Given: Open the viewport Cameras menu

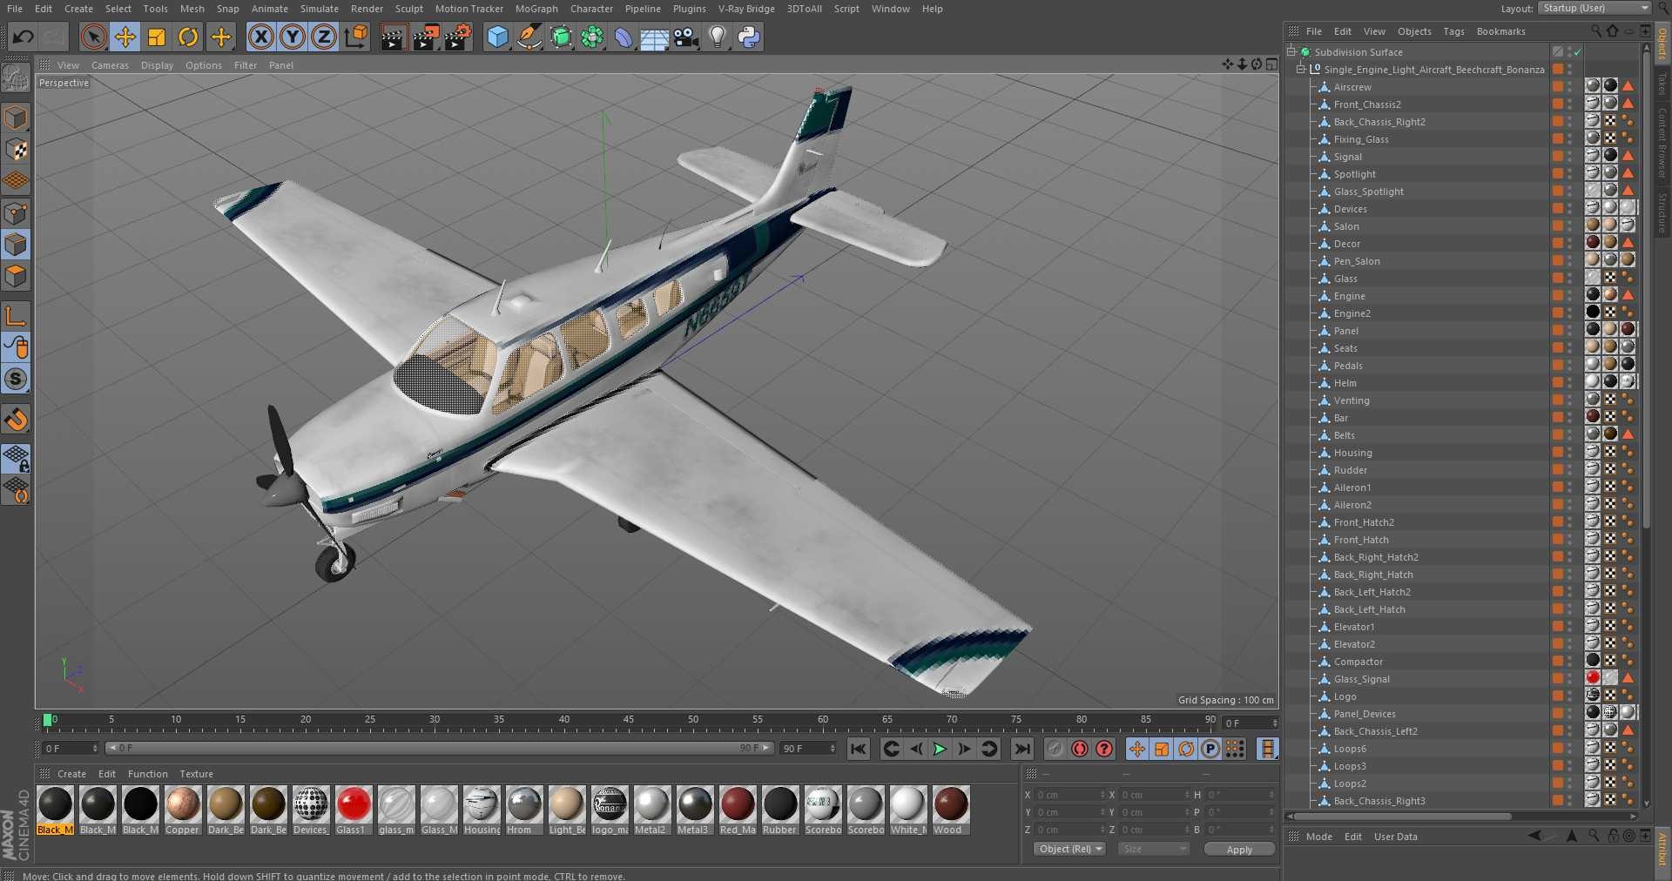Looking at the screenshot, I should click(x=110, y=65).
